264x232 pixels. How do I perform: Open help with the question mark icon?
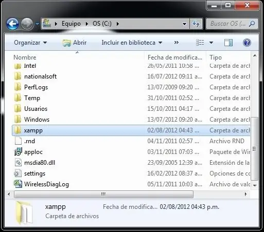point(247,43)
